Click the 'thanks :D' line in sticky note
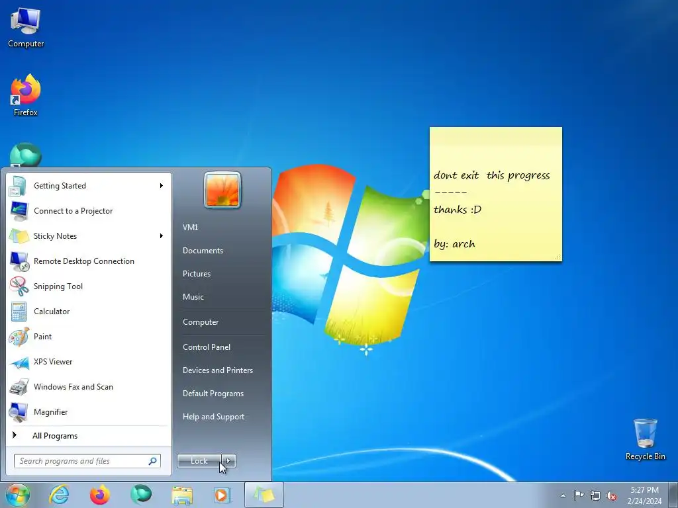The image size is (678, 508). click(458, 210)
